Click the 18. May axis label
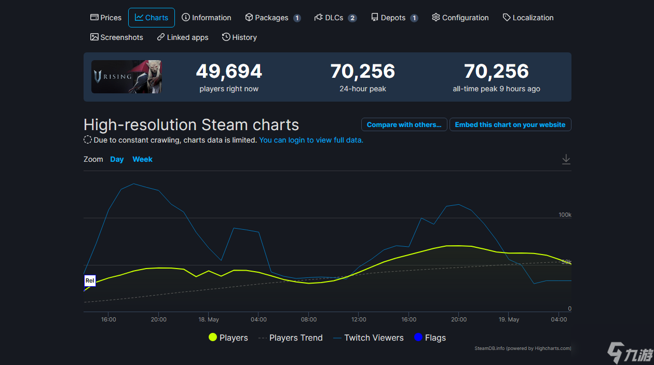This screenshot has height=365, width=654. 209,319
